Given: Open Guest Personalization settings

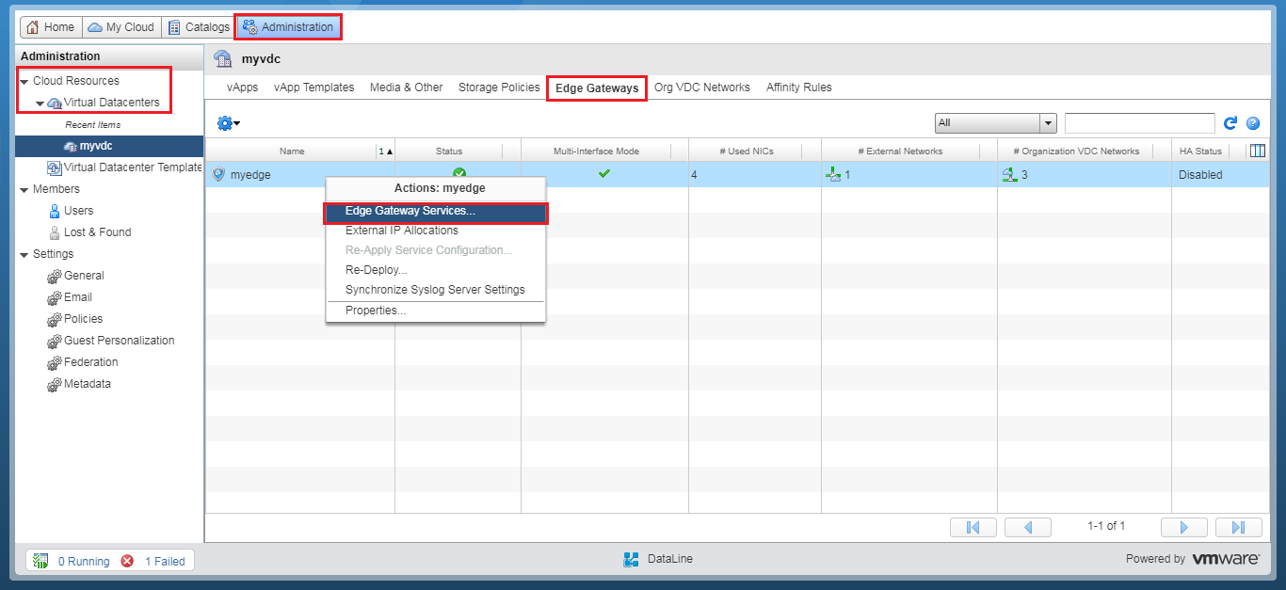Looking at the screenshot, I should pos(117,340).
